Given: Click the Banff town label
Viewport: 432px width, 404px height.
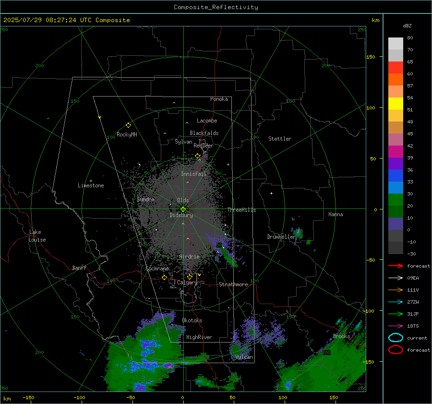Looking at the screenshot, I should [79, 268].
